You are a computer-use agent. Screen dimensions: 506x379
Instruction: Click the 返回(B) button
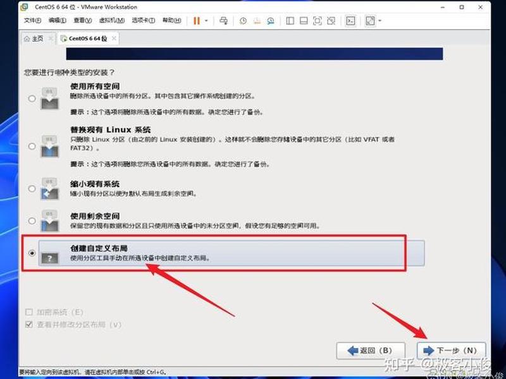pos(371,351)
